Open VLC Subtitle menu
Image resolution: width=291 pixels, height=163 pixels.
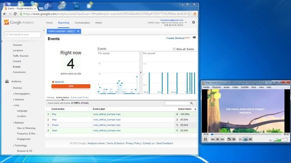point(245,87)
